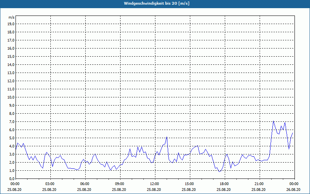Click the '0,0' y-axis label
Image resolution: width=310 pixels, height=194 pixels.
click(12, 179)
